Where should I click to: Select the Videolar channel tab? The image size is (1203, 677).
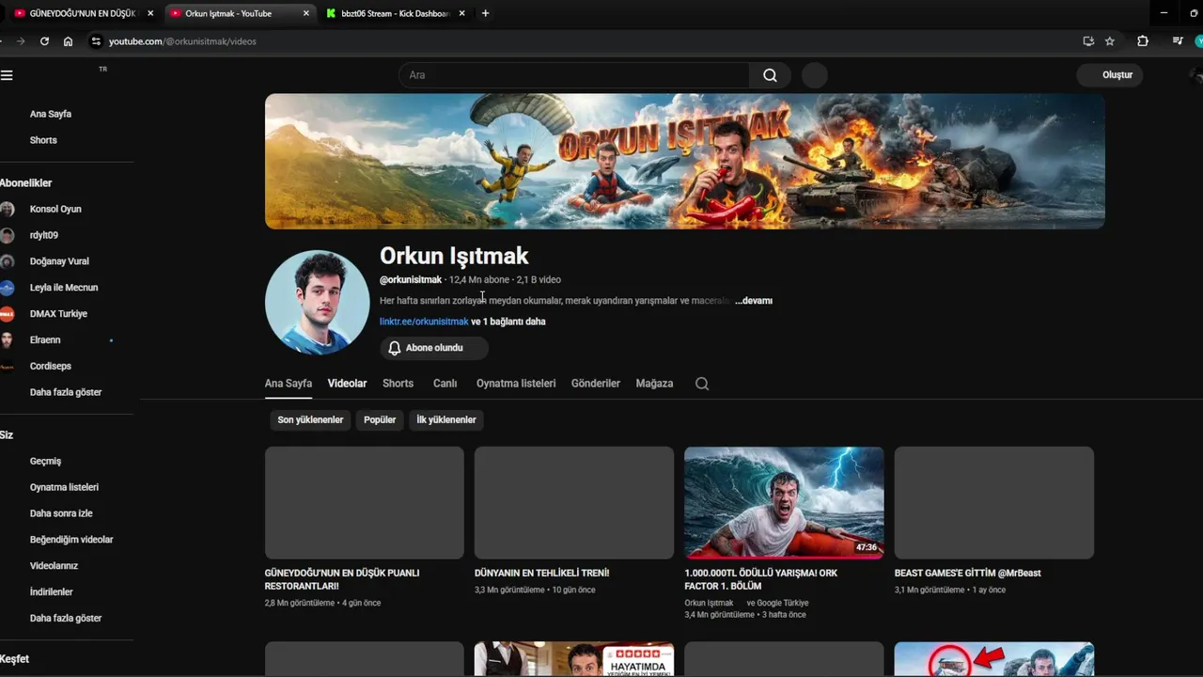(x=347, y=384)
